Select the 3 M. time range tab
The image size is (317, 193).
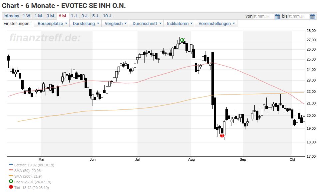(51, 16)
